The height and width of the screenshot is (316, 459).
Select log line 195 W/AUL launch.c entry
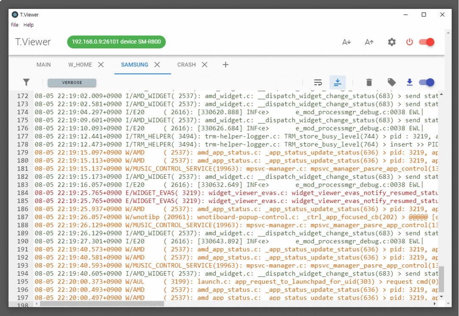tap(236, 282)
